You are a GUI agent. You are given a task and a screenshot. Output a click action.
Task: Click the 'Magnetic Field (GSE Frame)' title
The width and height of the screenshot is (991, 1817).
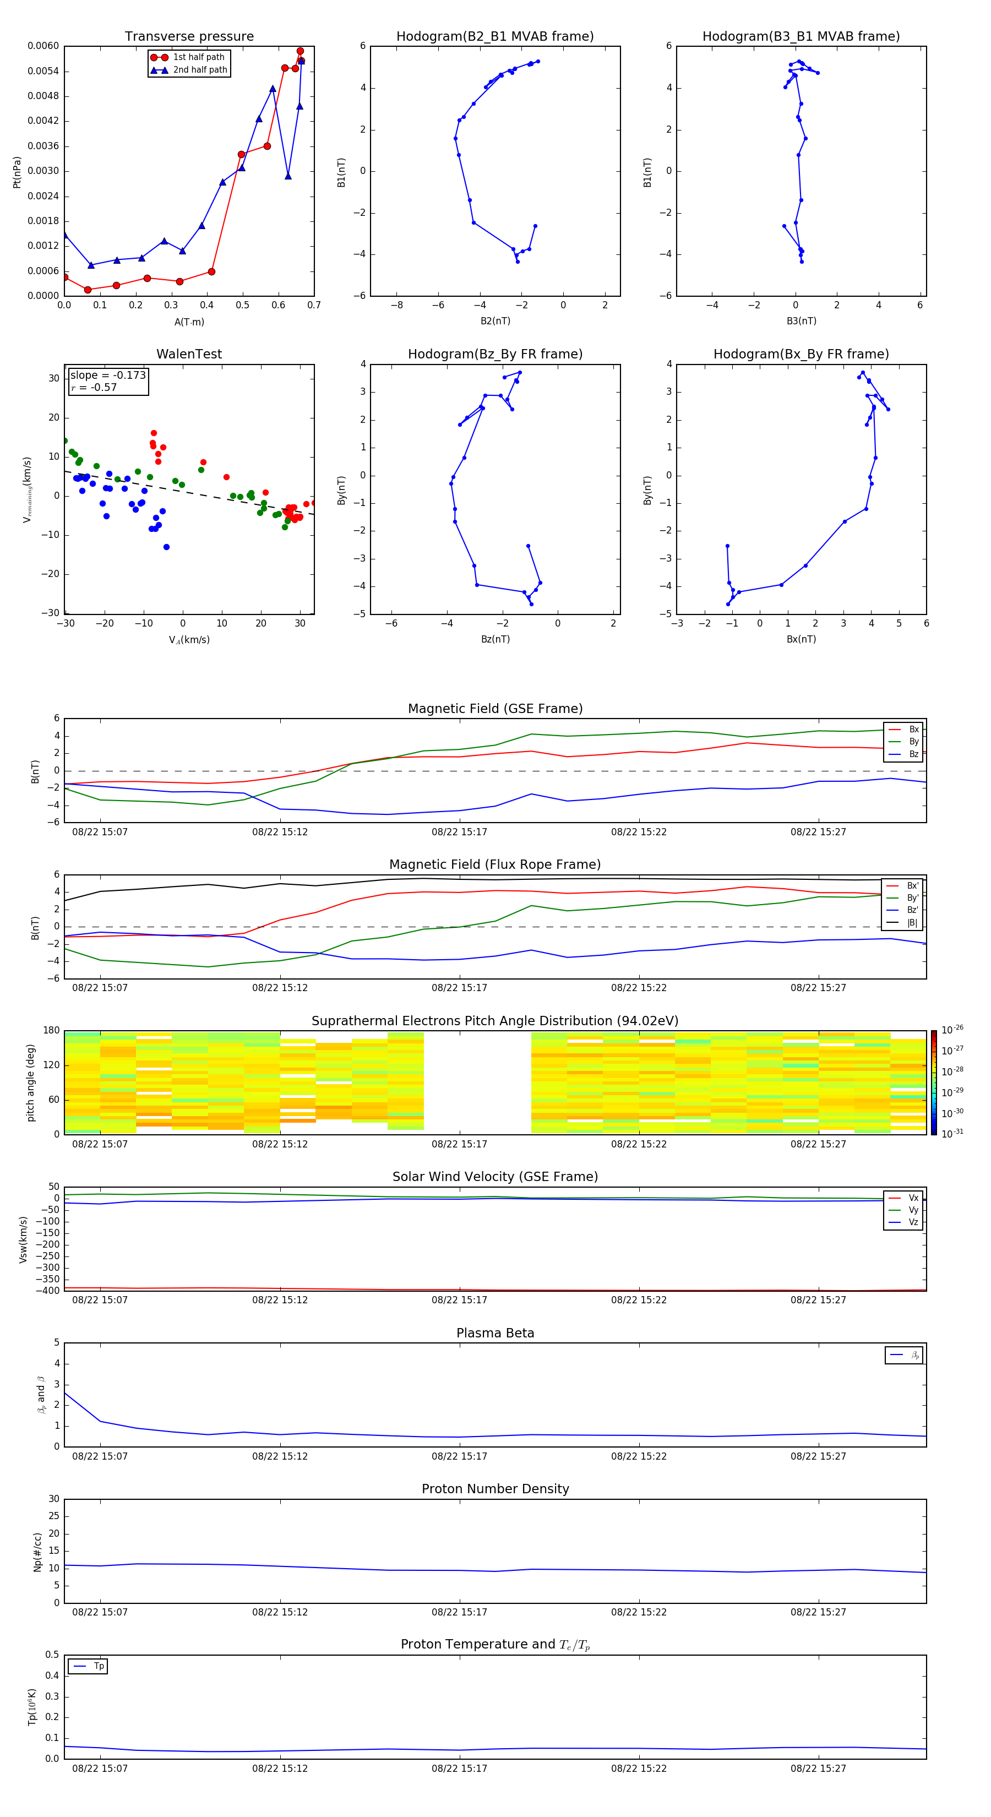pyautogui.click(x=495, y=709)
